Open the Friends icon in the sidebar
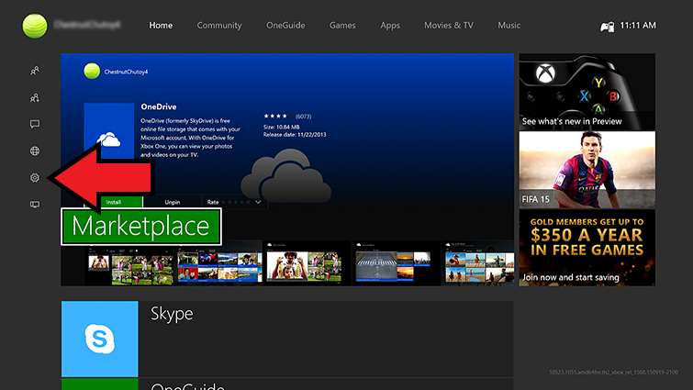 (35, 70)
